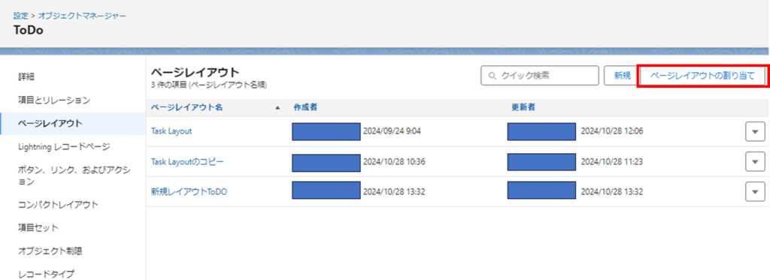Screen dimensions: 770x280
Task: Open the Task Layout link
Action: click(171, 131)
